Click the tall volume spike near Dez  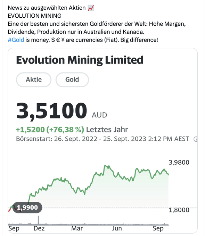point(38,220)
